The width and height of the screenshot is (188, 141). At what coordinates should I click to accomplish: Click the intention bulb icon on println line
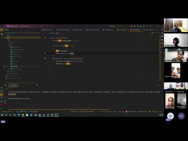(45, 53)
